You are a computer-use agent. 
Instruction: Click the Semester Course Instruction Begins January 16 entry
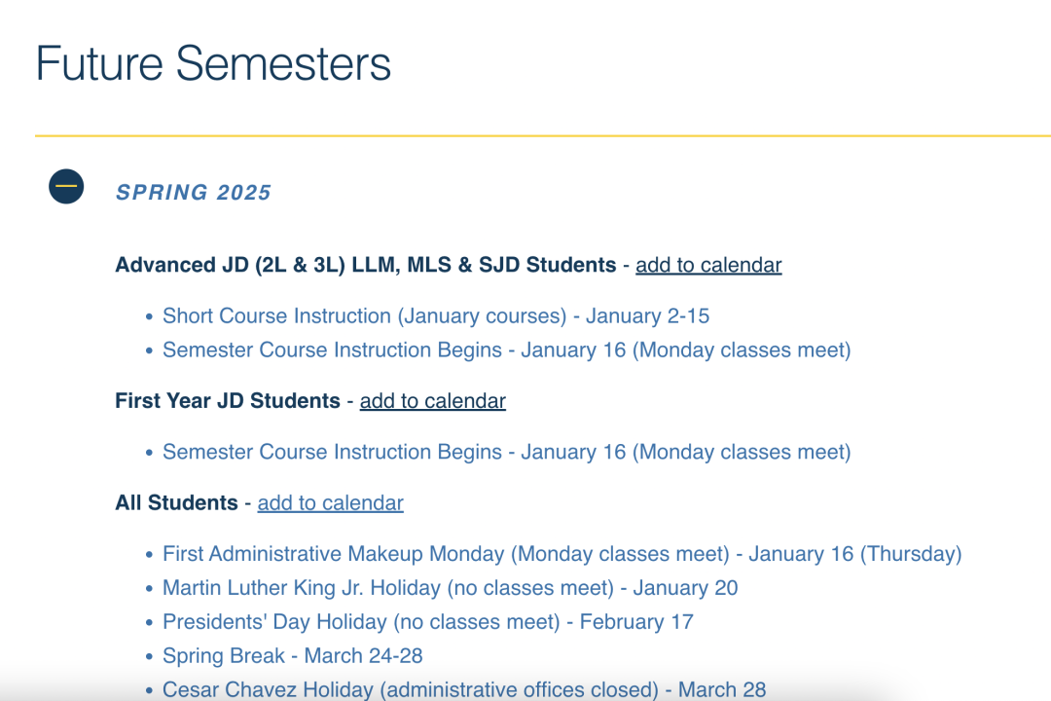point(506,350)
